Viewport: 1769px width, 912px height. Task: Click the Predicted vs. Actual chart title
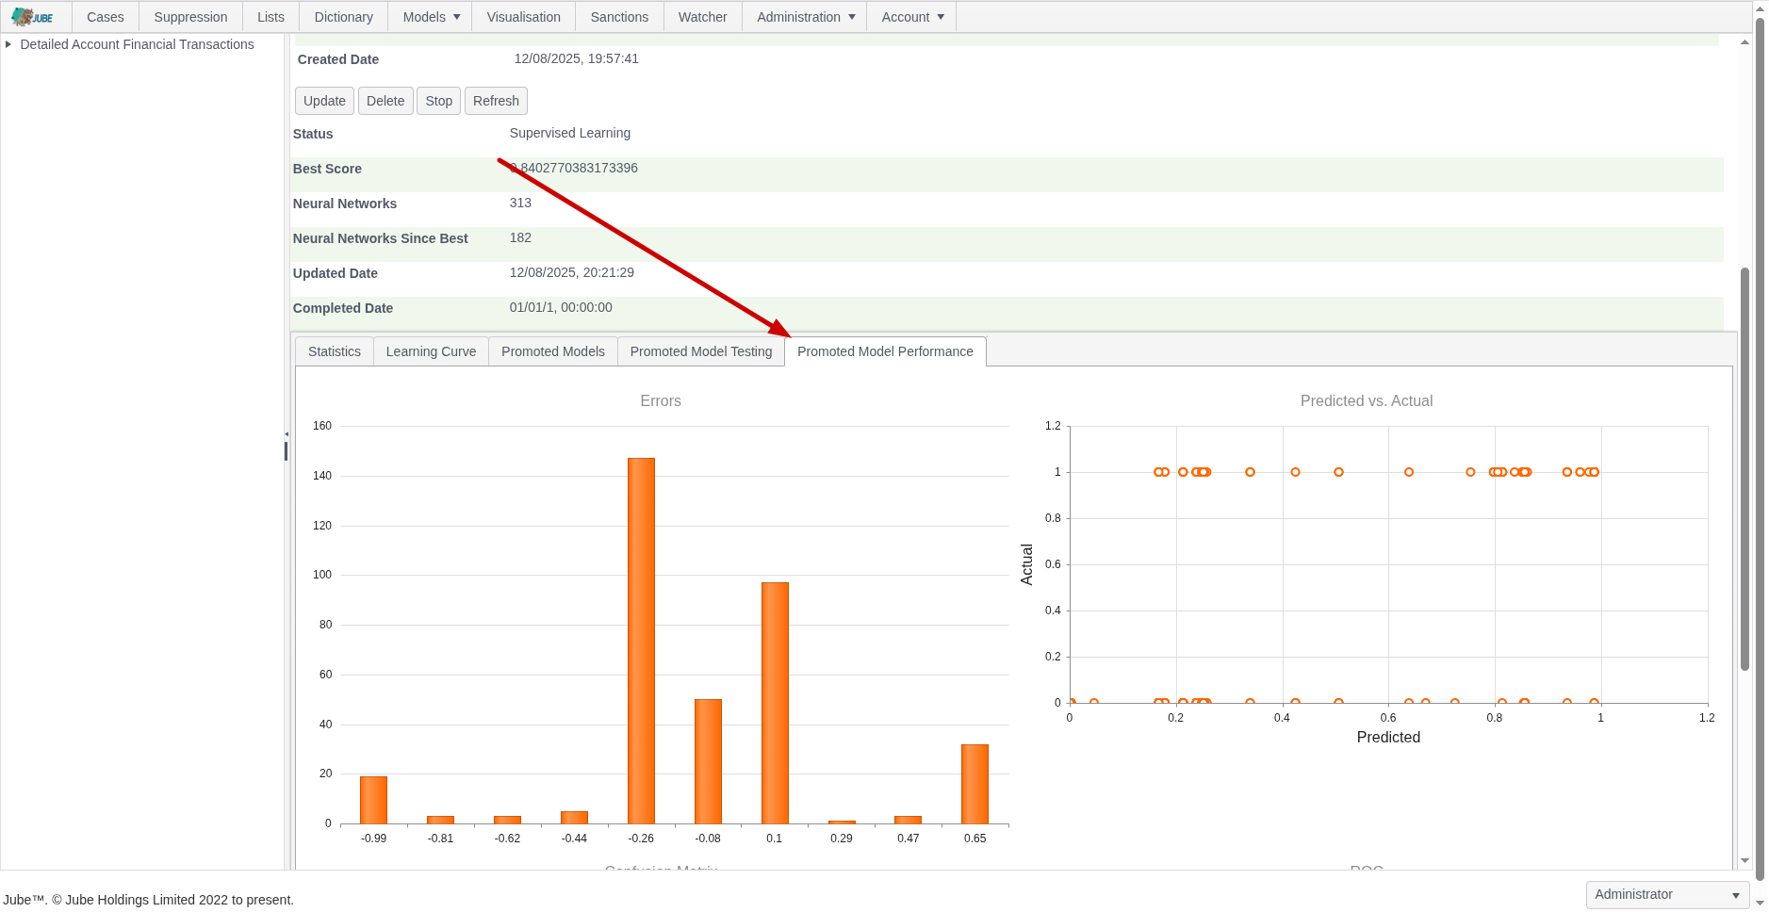(x=1367, y=400)
